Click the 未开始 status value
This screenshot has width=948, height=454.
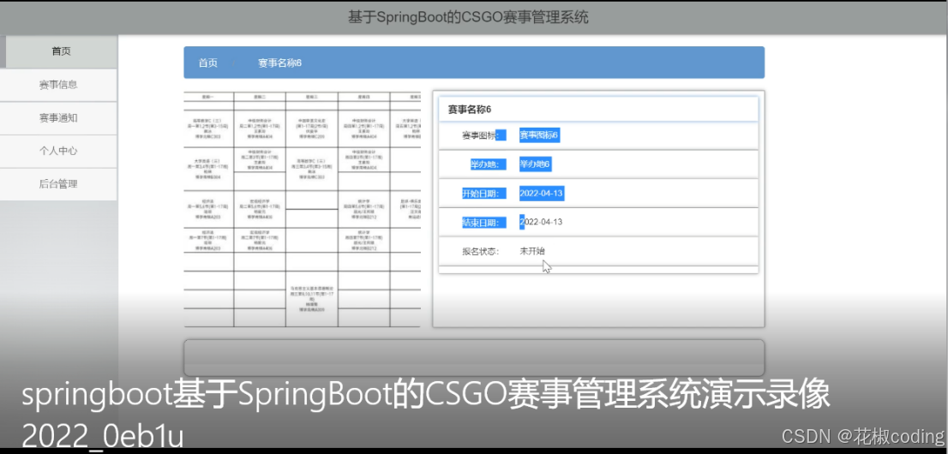click(532, 251)
